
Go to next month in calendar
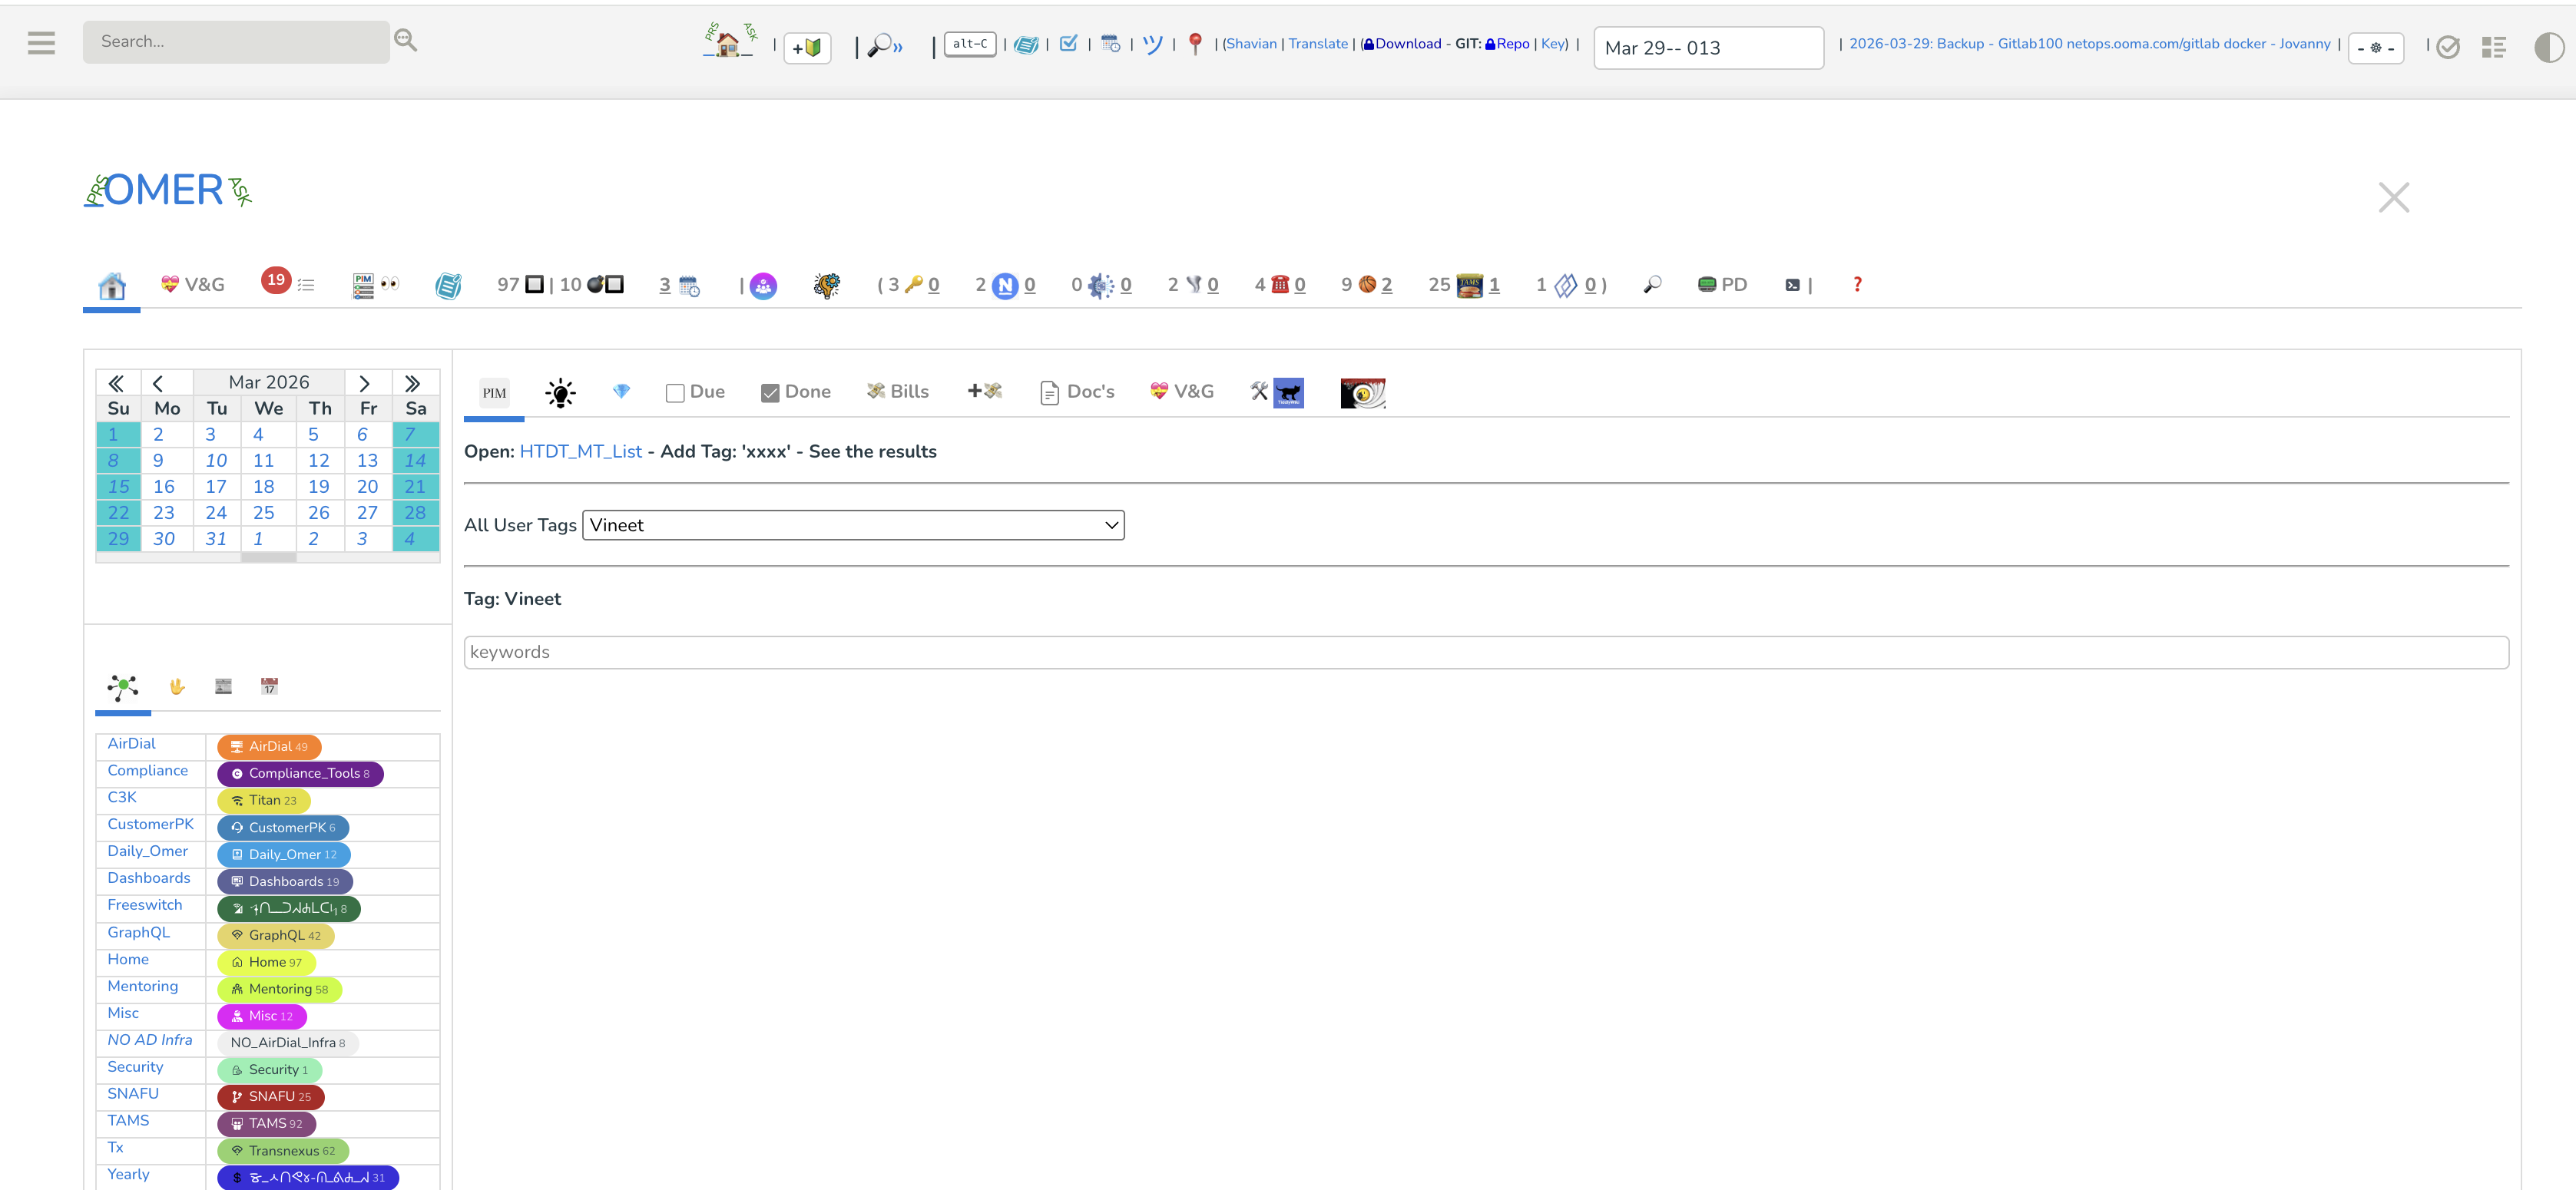364,383
